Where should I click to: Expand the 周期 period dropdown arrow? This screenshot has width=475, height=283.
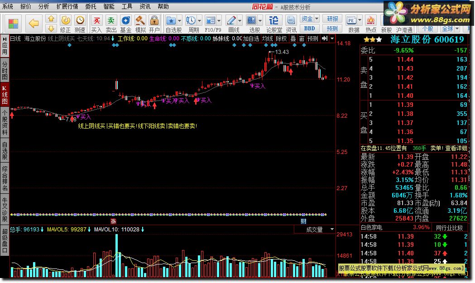click(200, 21)
